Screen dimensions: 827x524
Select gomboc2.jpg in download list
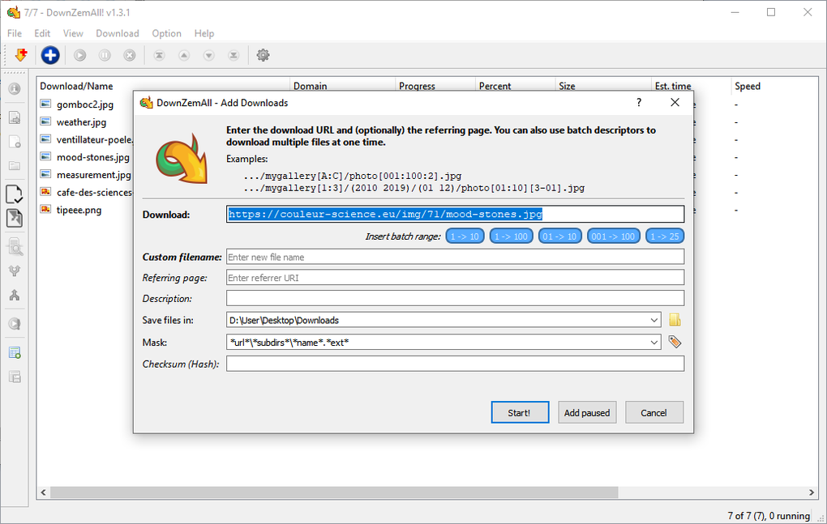(x=84, y=104)
